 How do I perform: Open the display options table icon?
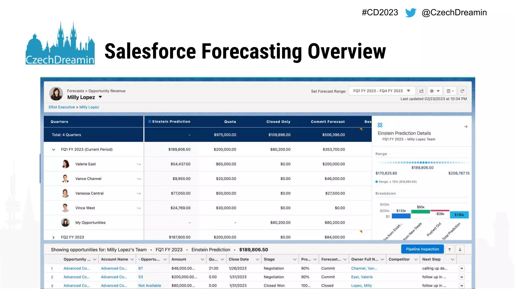[450, 91]
